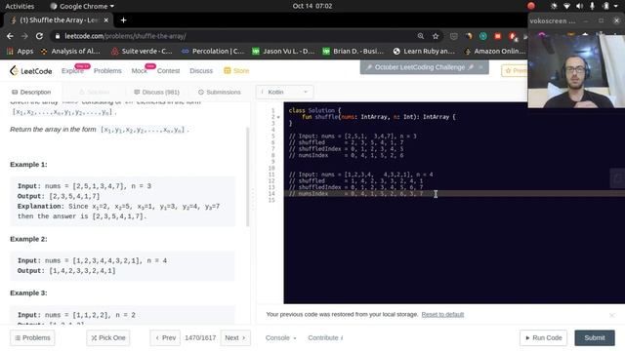625x351 pixels.
Task: Switch to the Submissions tab
Action: click(220, 92)
